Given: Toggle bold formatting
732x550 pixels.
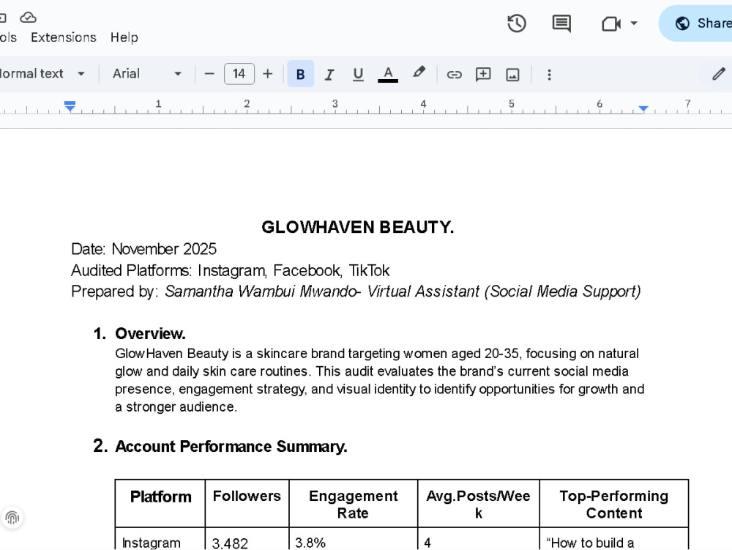Looking at the screenshot, I should [x=301, y=74].
